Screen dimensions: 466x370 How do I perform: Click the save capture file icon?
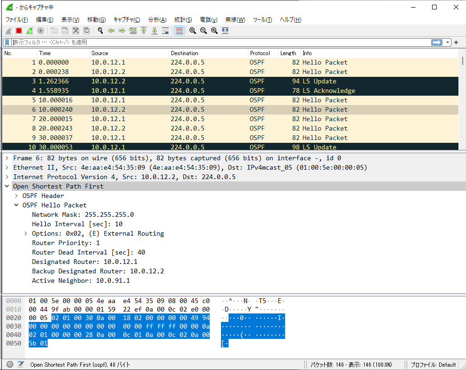(x=65, y=31)
